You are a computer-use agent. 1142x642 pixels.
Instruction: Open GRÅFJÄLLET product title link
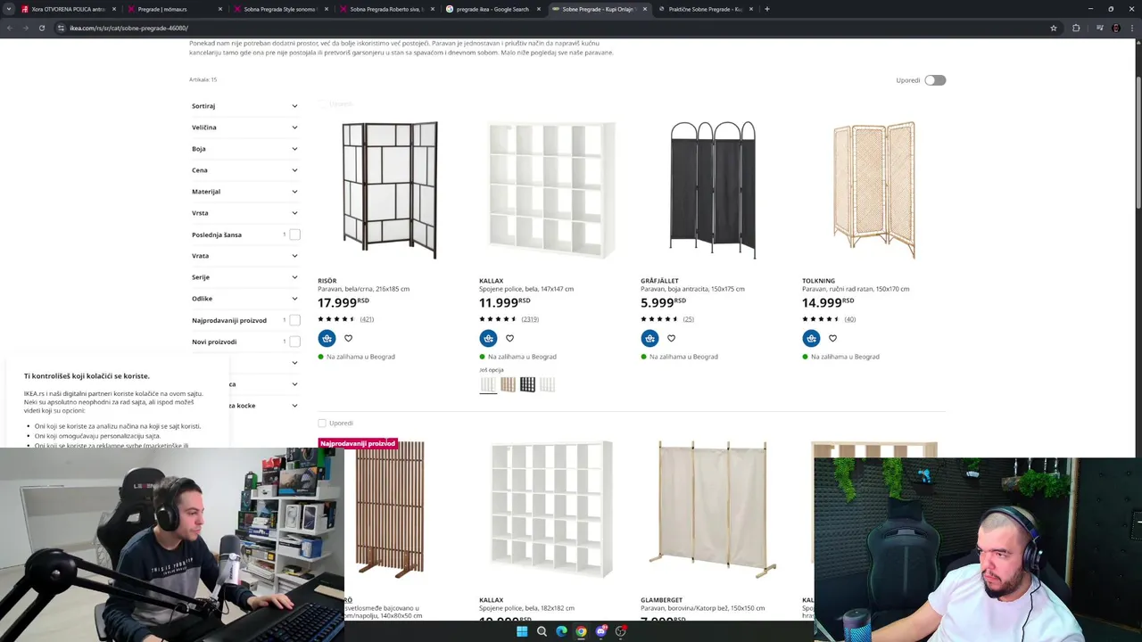[x=659, y=281]
